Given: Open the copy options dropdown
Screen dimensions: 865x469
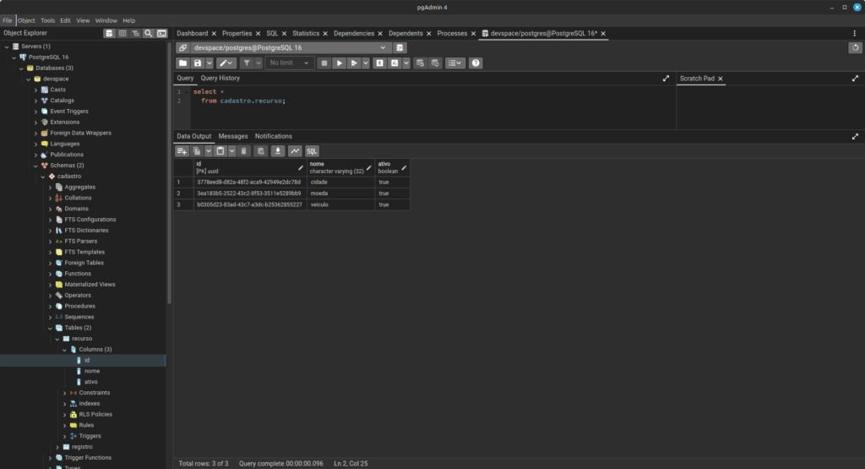Looking at the screenshot, I should 209,151.
